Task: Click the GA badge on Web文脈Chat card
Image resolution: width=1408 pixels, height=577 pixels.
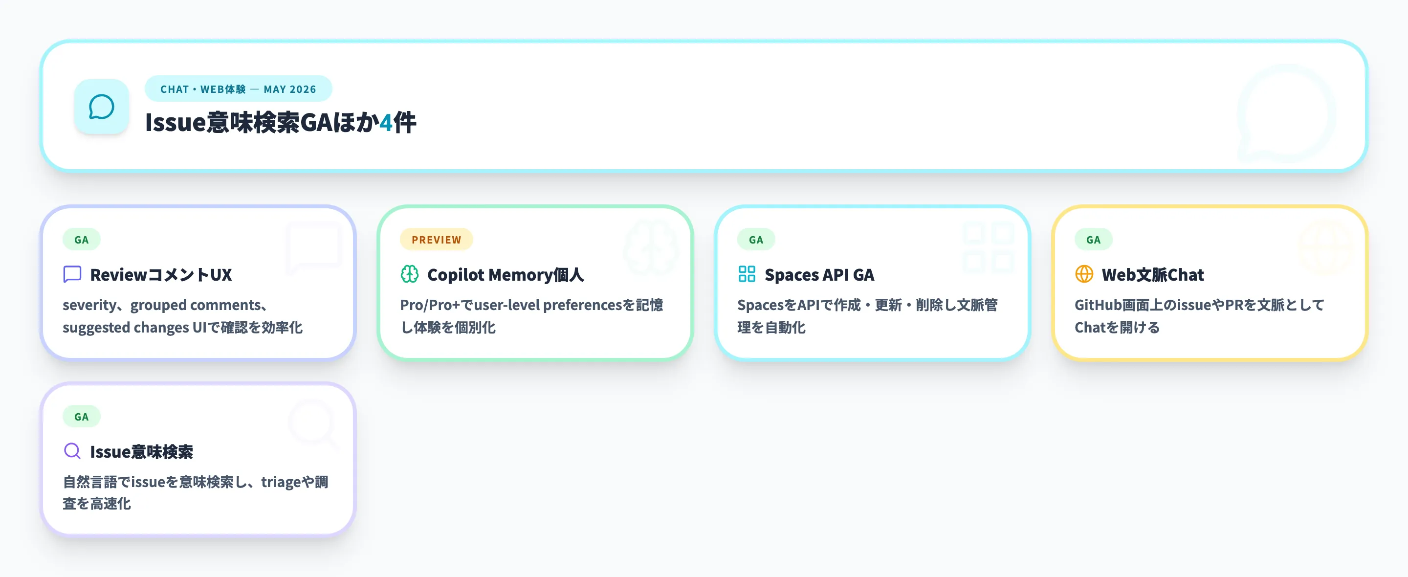Action: (x=1093, y=240)
